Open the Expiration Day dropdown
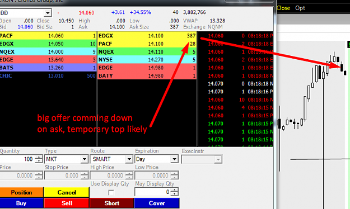Image resolution: width=350 pixels, height=209 pixels. [x=174, y=159]
